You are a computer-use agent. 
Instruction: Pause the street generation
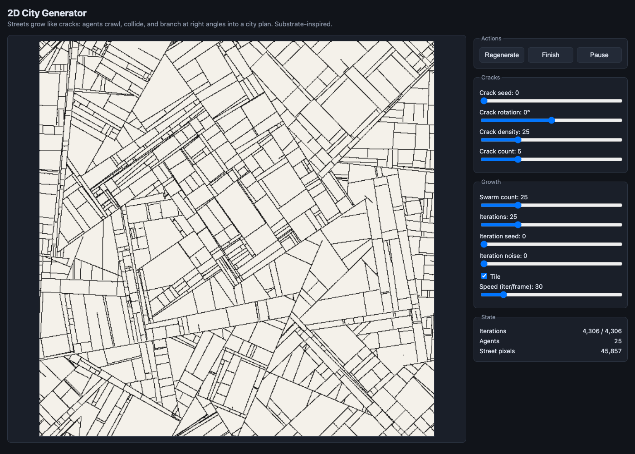point(599,55)
